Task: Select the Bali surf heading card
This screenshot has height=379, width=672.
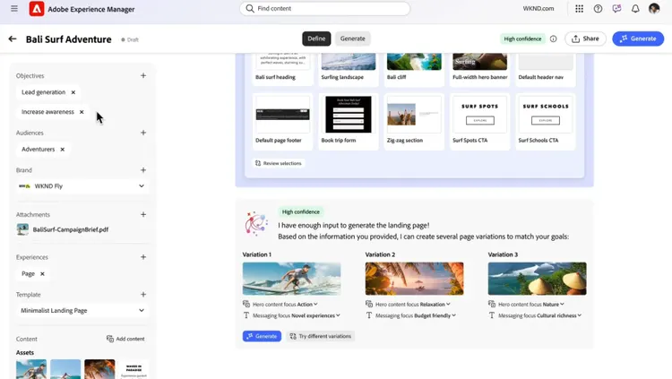Action: [x=282, y=69]
